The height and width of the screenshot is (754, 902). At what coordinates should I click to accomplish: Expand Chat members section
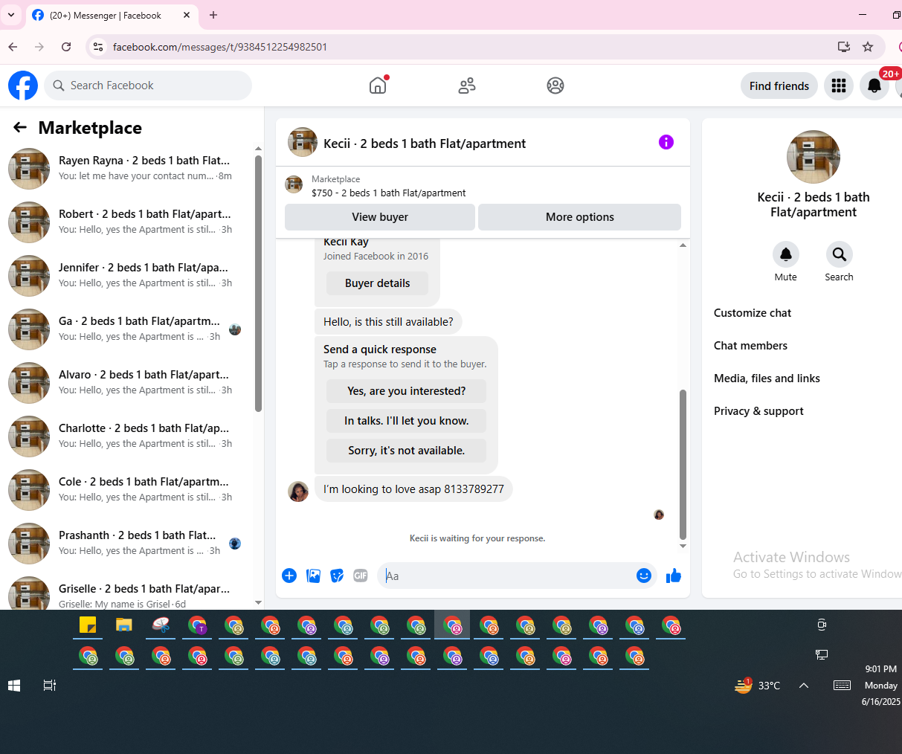tap(750, 346)
